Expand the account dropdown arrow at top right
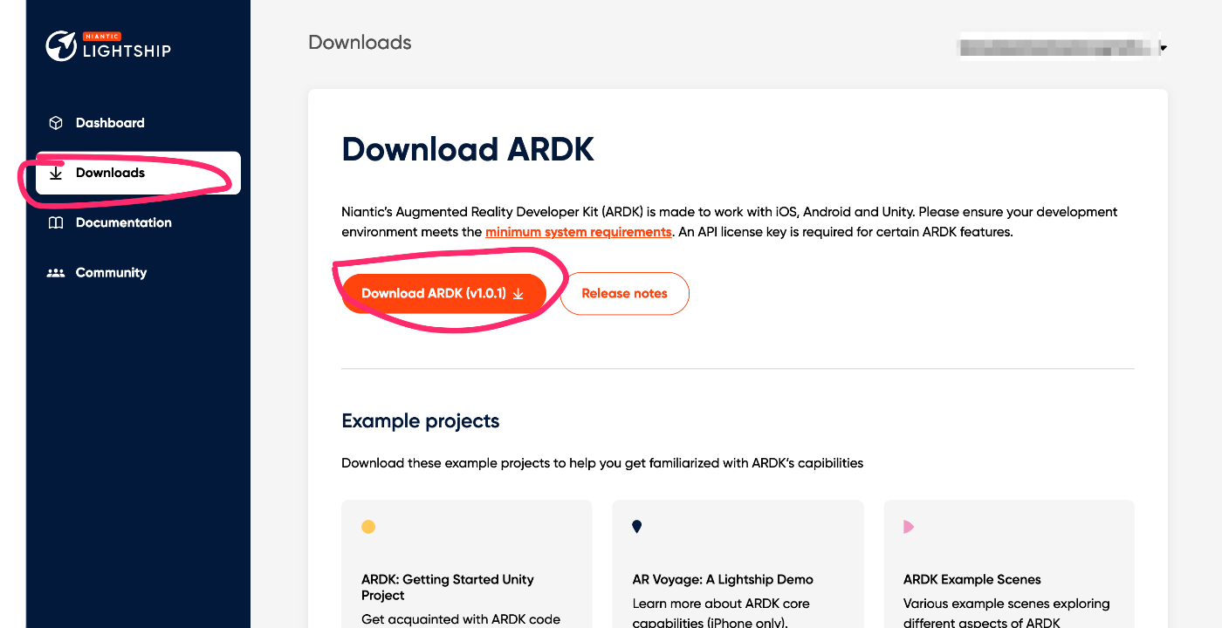This screenshot has width=1222, height=628. pyautogui.click(x=1164, y=47)
